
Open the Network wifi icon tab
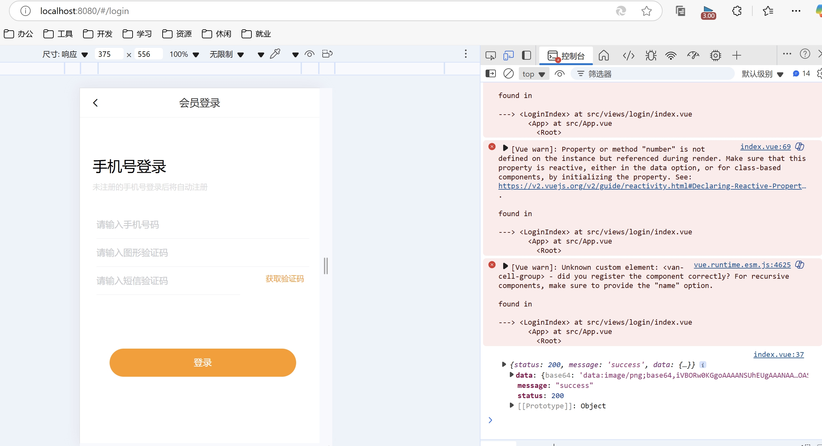[671, 56]
